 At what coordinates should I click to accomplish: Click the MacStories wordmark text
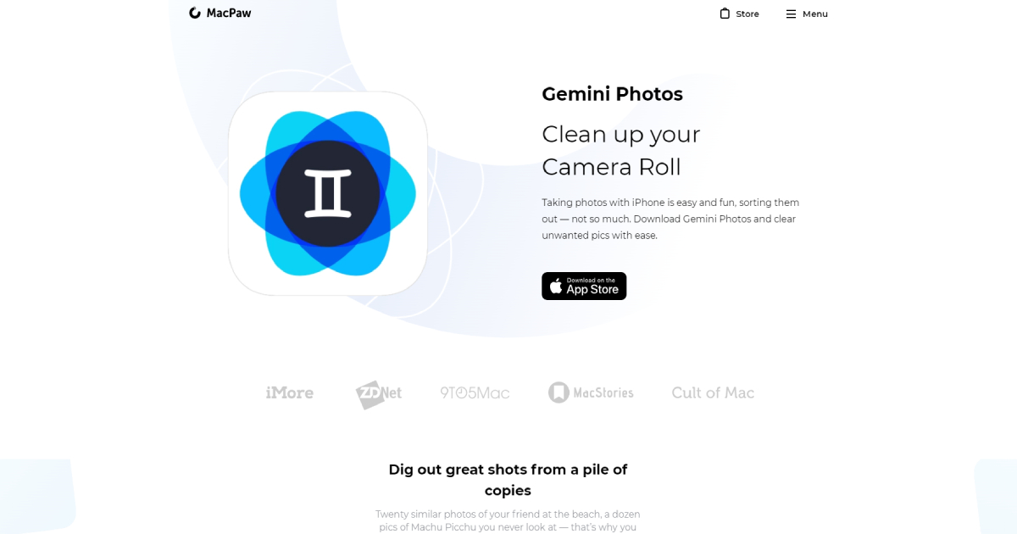[603, 392]
